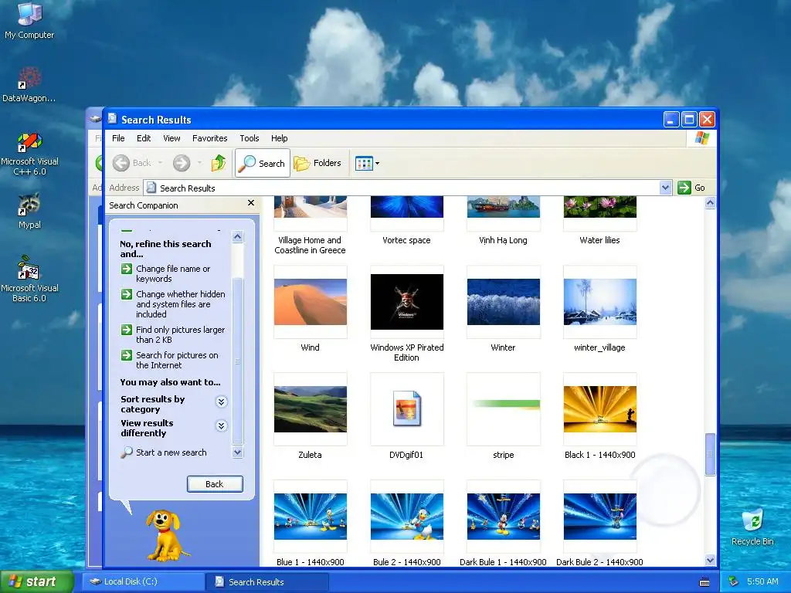Open the Tools menu
The image size is (791, 593).
point(250,138)
